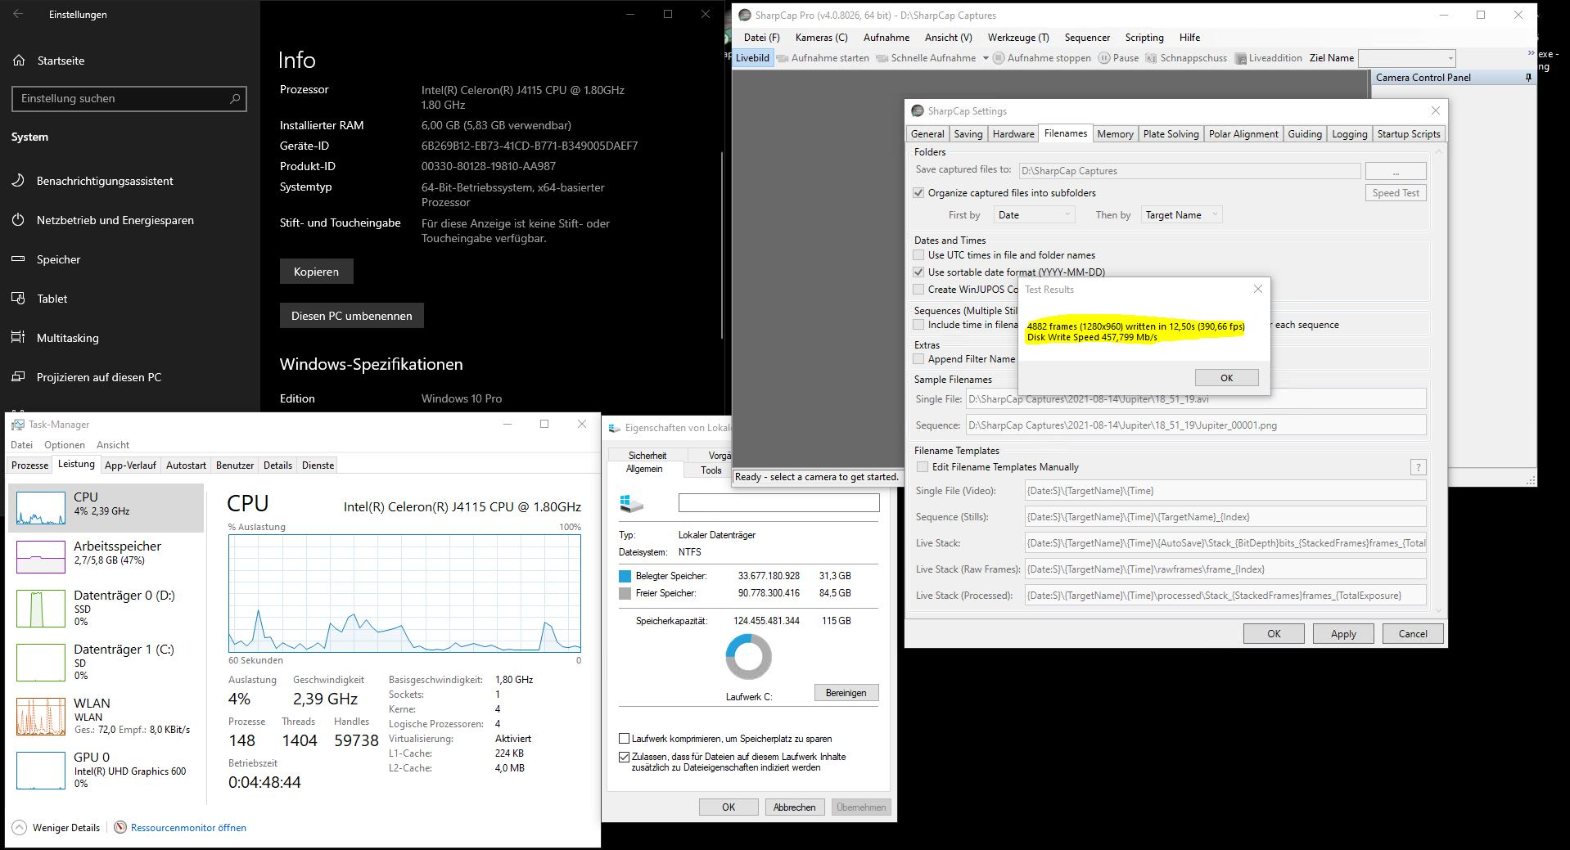Click the Kopieren button in Info
1570x850 pixels.
[x=316, y=272]
